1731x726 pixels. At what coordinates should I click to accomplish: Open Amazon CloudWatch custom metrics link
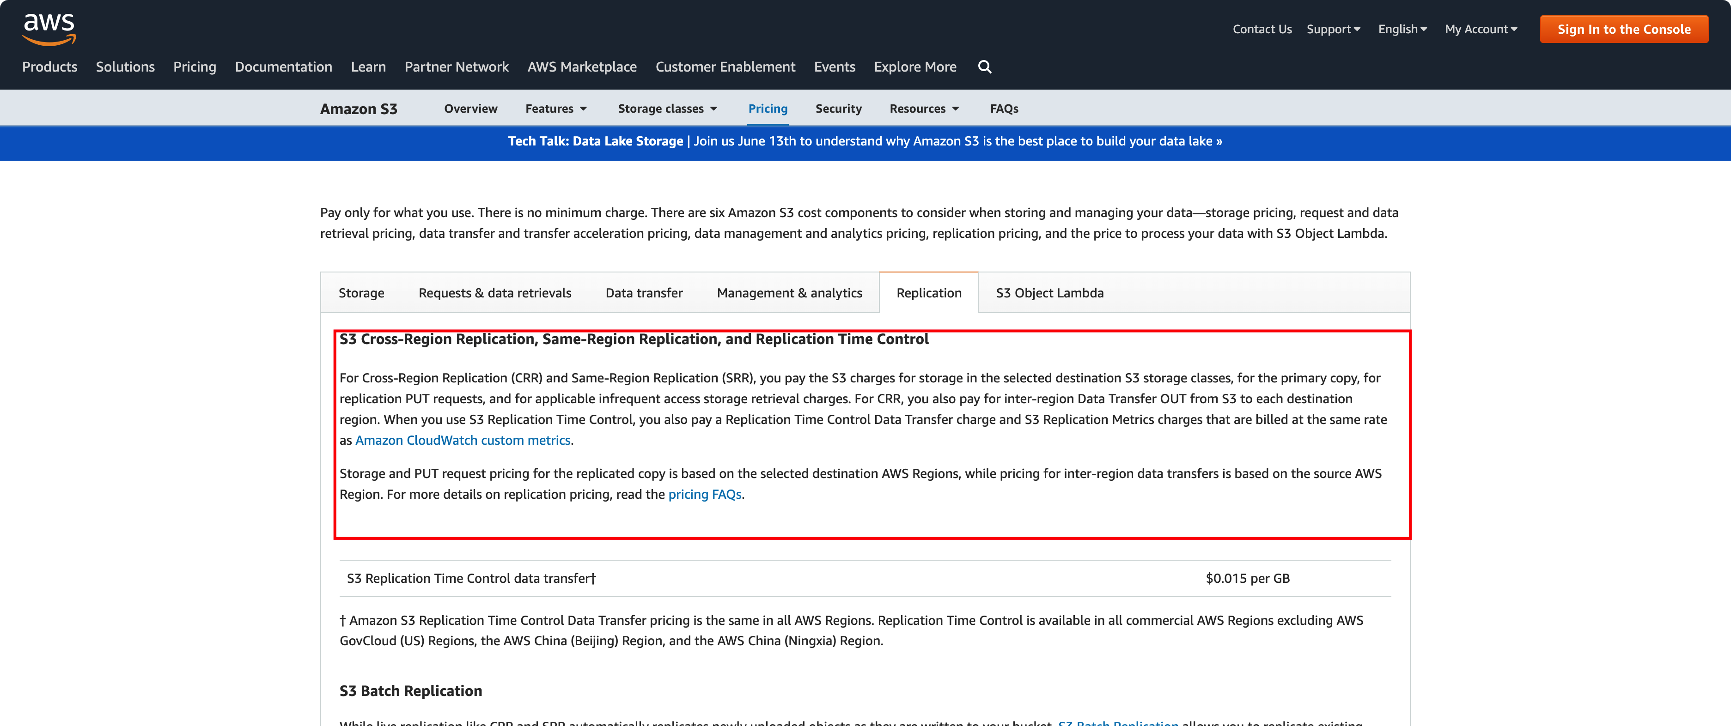point(462,441)
